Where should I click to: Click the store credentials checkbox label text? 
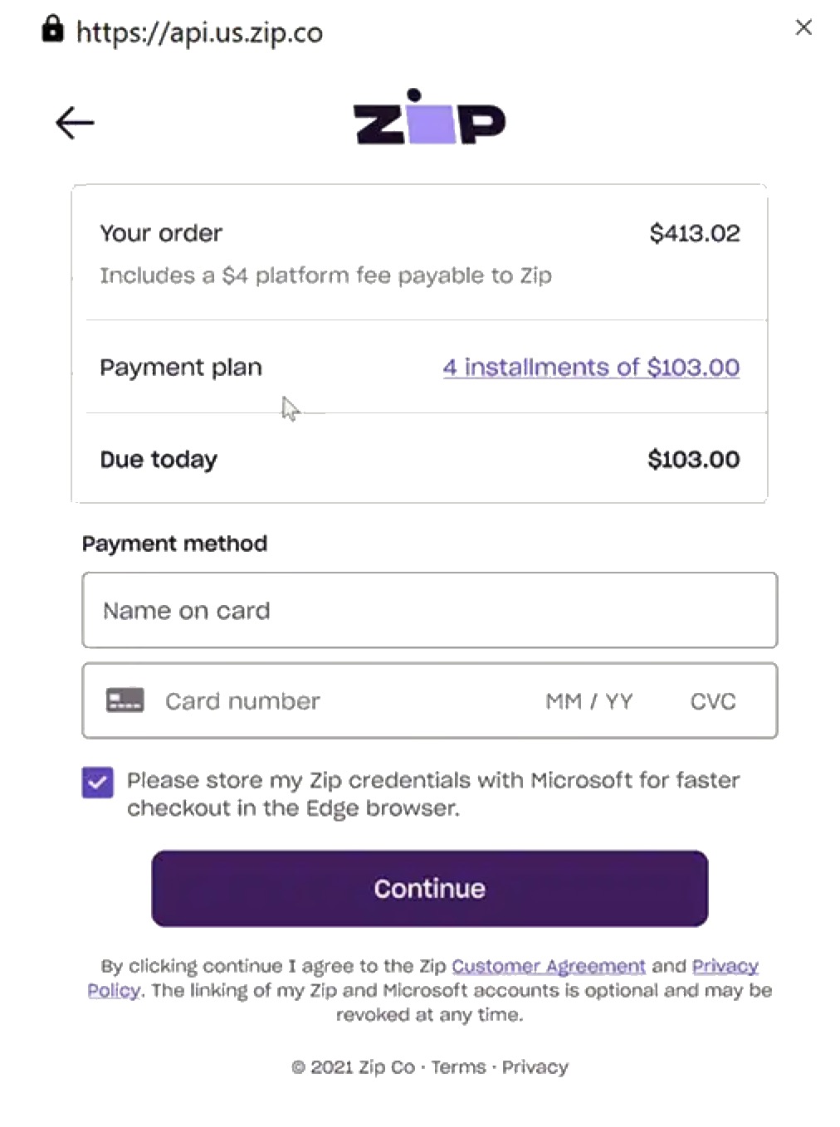(x=432, y=793)
